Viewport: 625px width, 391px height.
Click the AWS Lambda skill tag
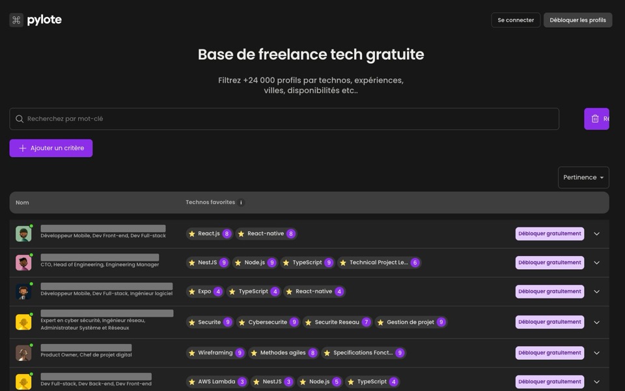pyautogui.click(x=217, y=382)
